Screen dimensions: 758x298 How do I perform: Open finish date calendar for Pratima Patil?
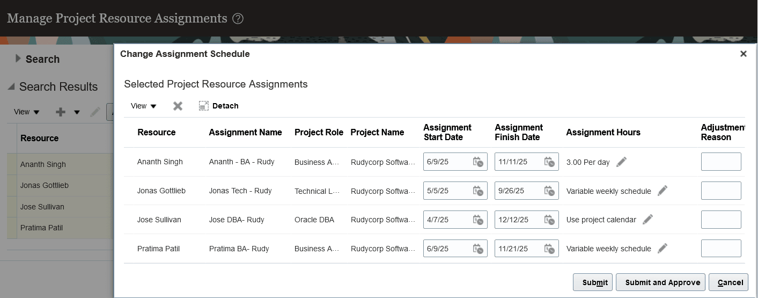coord(549,249)
